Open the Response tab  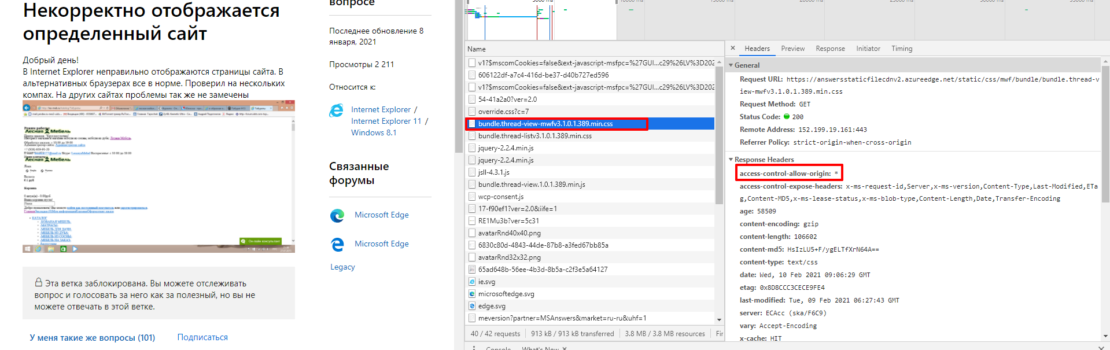point(830,49)
